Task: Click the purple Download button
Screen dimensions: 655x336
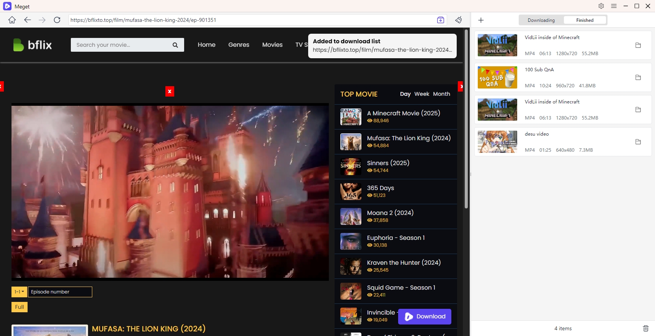Action: click(425, 316)
